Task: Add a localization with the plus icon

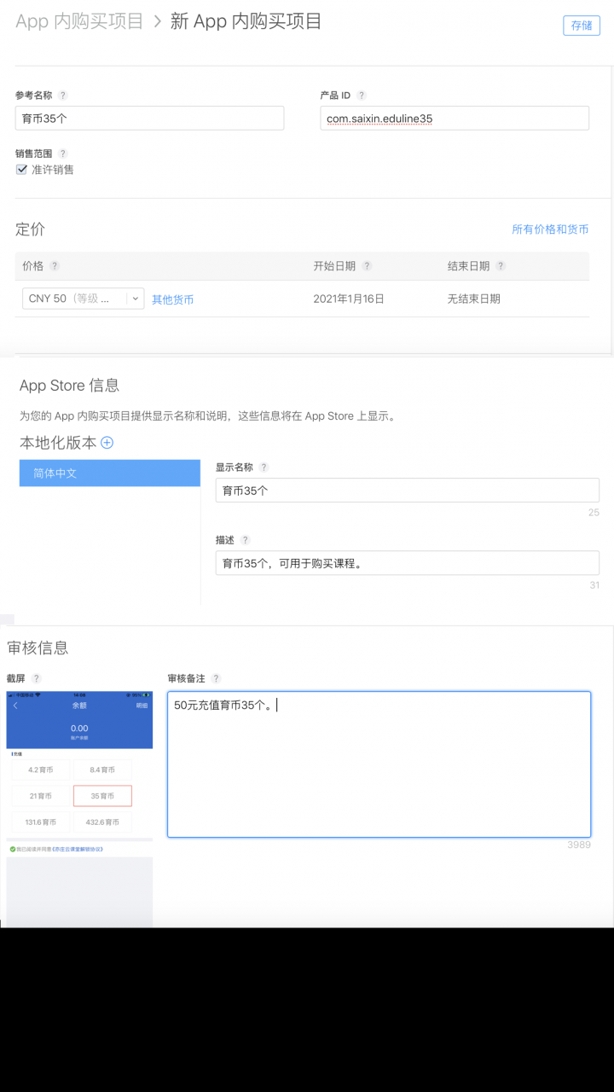Action: 107,443
